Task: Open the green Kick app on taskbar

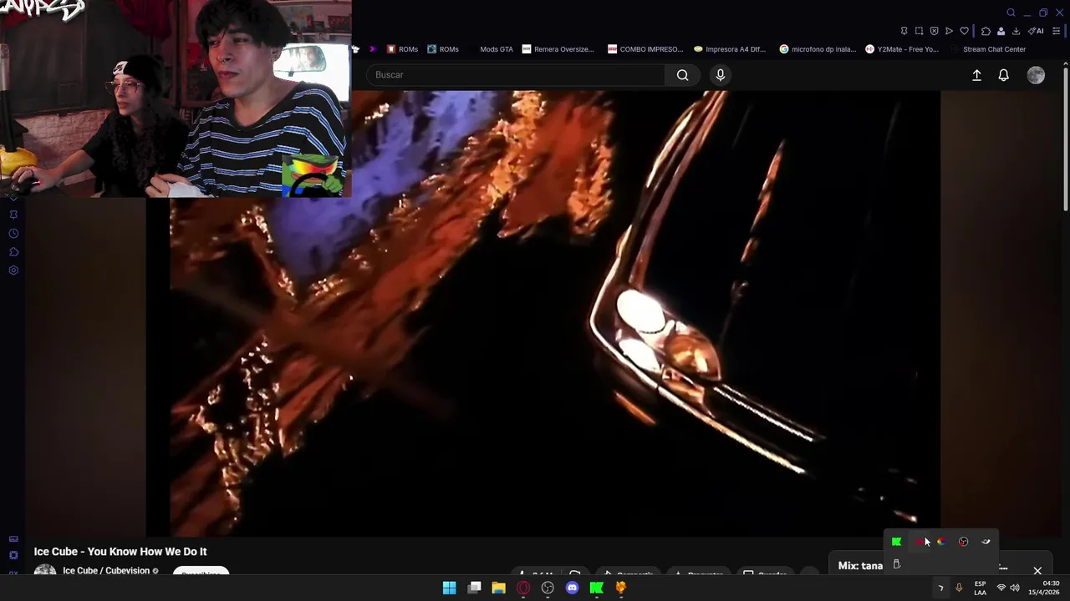Action: [597, 588]
